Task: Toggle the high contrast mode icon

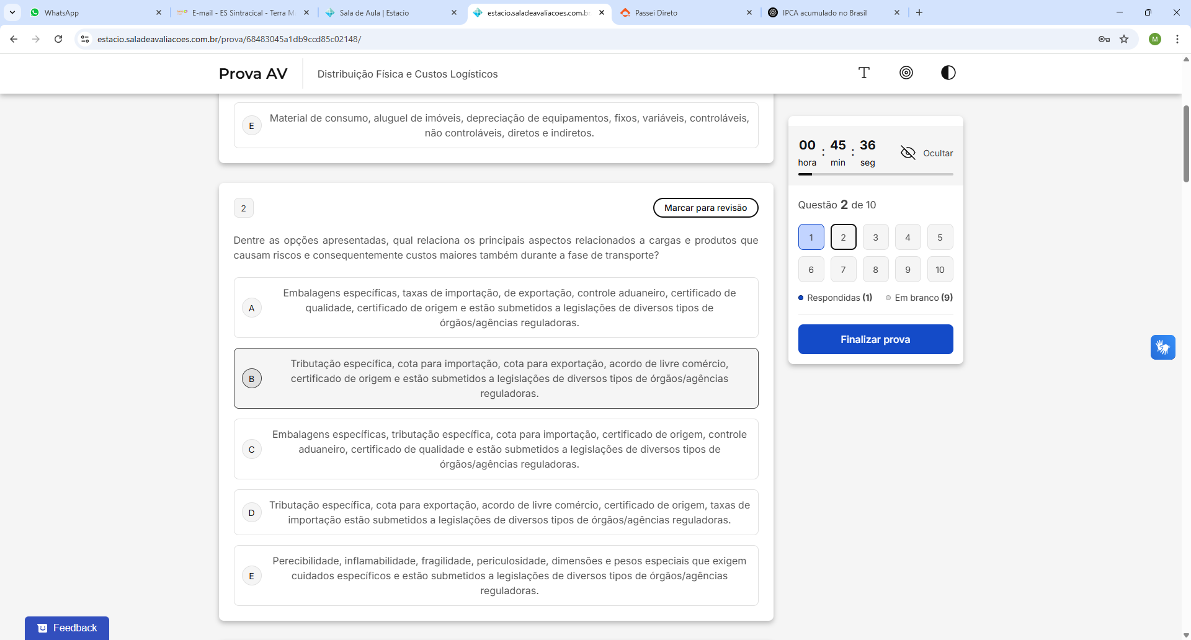Action: tap(948, 73)
